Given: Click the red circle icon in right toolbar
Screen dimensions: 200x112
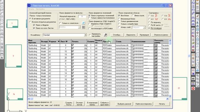Looking at the screenshot, I should (193, 88).
